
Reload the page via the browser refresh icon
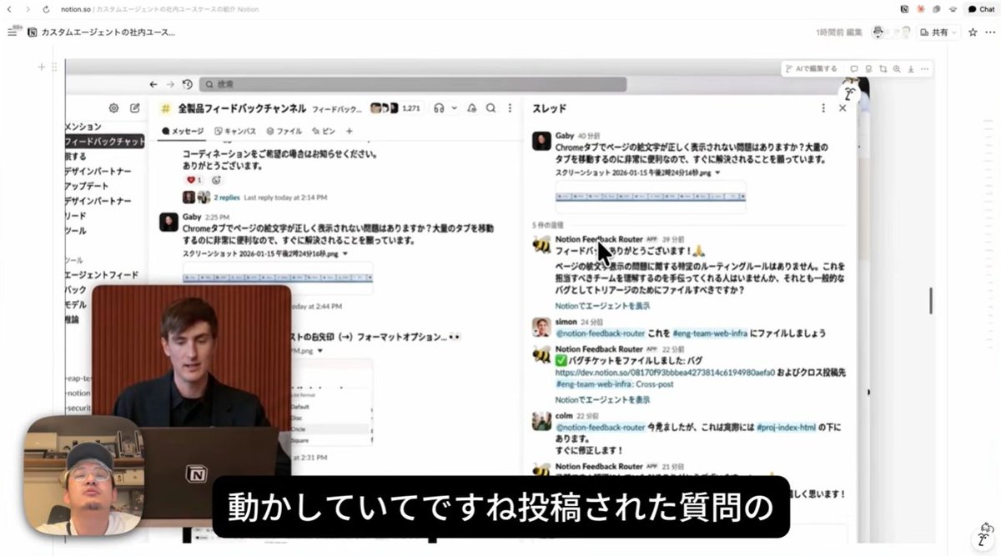[46, 8]
